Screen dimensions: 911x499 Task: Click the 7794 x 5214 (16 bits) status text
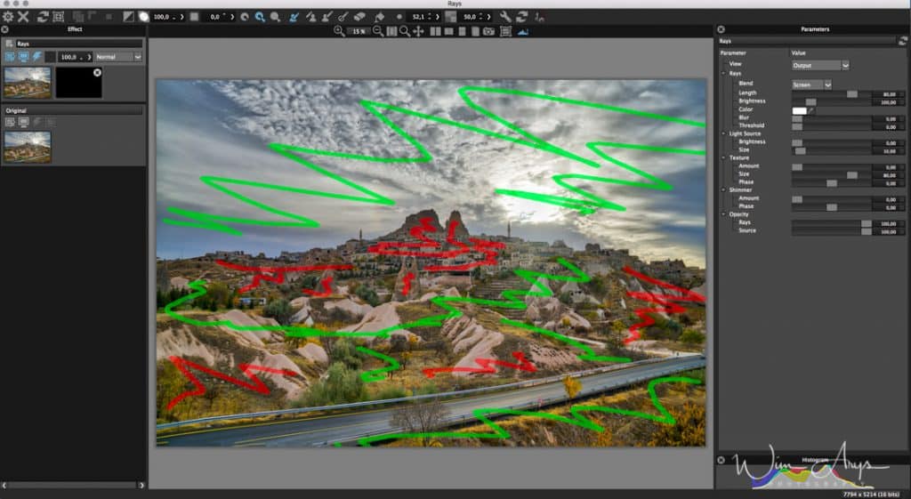pyautogui.click(x=871, y=495)
